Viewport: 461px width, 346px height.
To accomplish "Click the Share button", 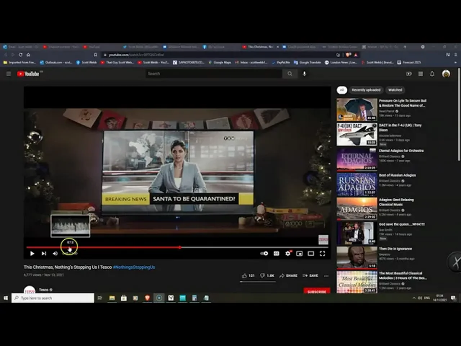I will pyautogui.click(x=288, y=276).
